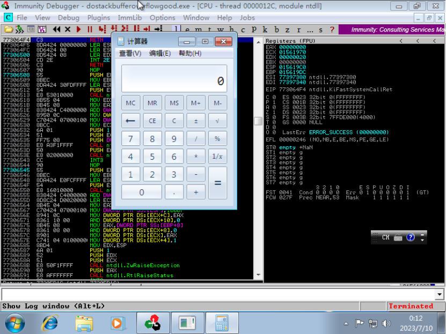Click the MC memory clear button
The height and width of the screenshot is (334, 446).
point(130,103)
